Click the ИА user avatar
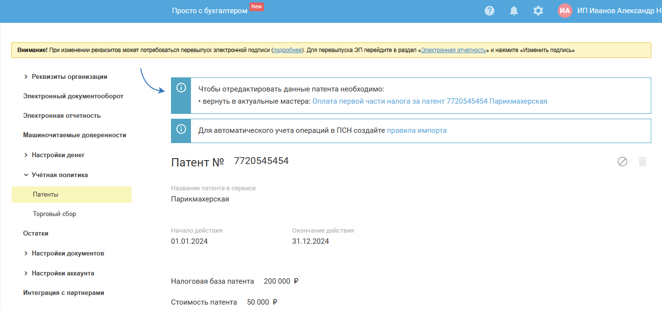 coord(565,11)
